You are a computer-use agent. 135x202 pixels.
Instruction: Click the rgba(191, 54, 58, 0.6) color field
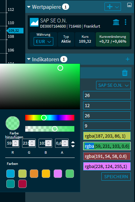[107, 156]
